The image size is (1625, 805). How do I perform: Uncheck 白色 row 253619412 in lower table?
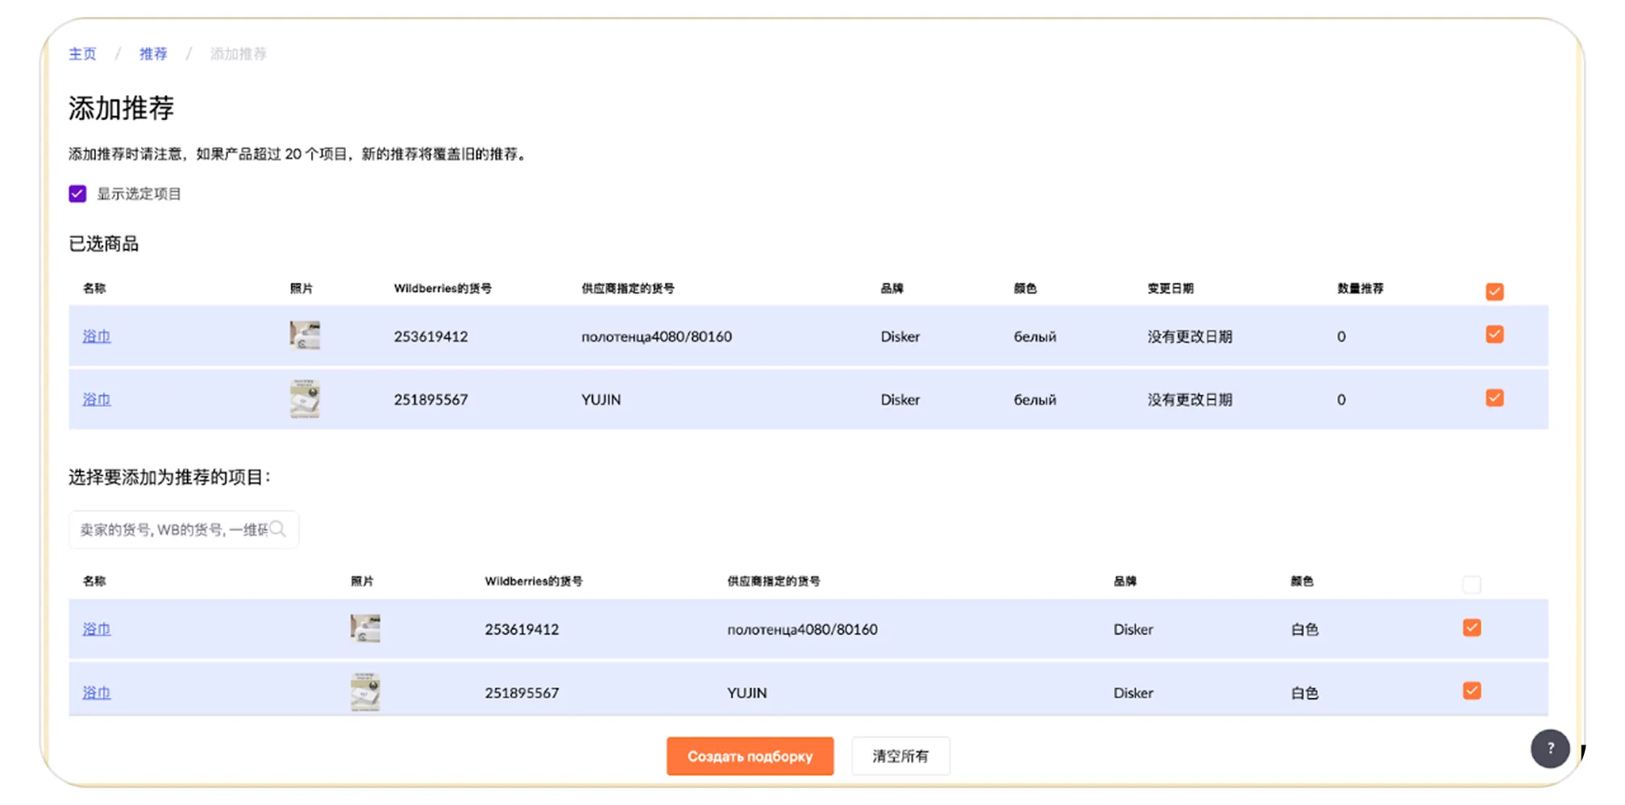pyautogui.click(x=1471, y=628)
